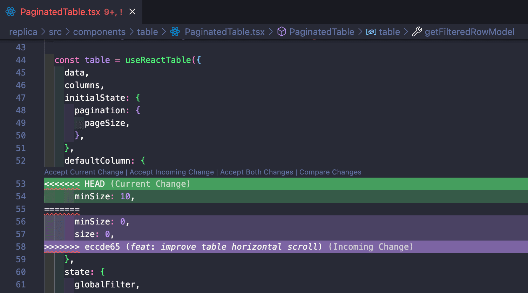The image size is (528, 293).
Task: Click the minSize value 10 on line 54
Action: tap(125, 196)
